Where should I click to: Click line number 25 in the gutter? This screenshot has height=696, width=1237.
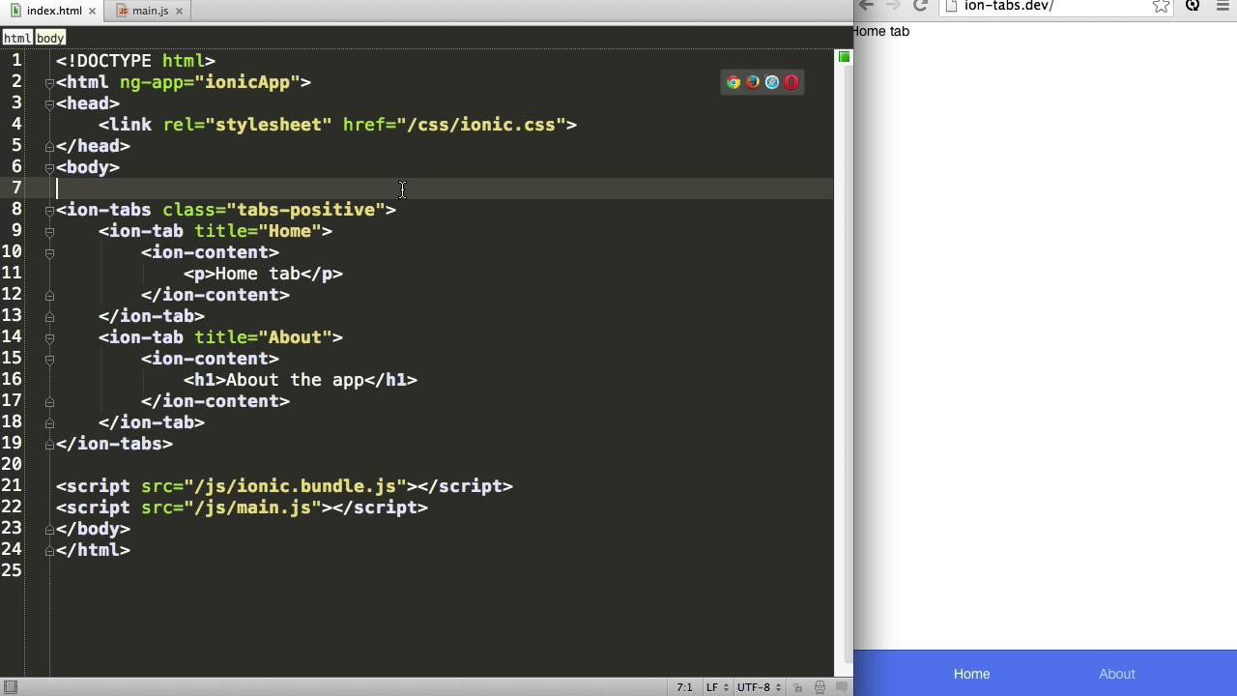click(12, 571)
